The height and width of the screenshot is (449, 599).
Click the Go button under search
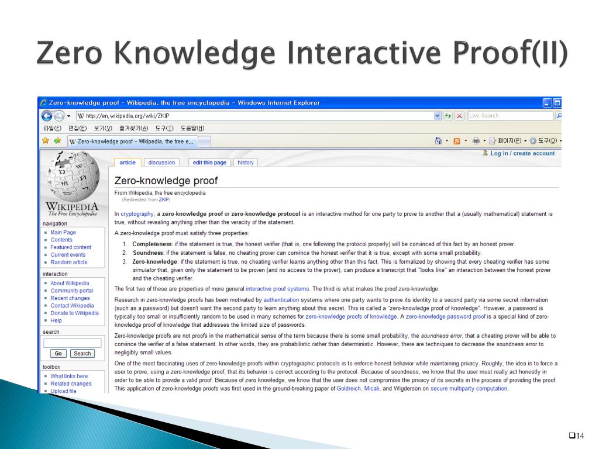(58, 354)
